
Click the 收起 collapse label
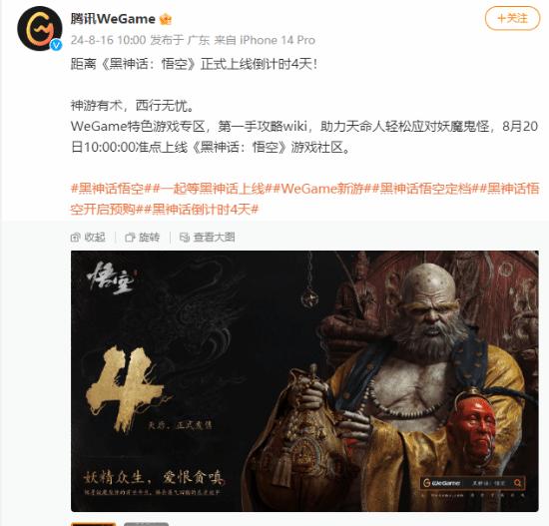pyautogui.click(x=95, y=238)
